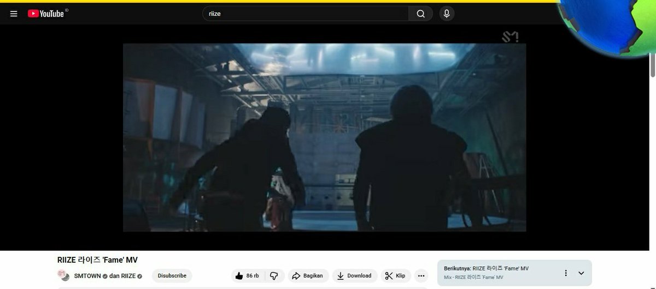Dislike the video with thumbs-down
The height and width of the screenshot is (289, 656).
coord(274,276)
